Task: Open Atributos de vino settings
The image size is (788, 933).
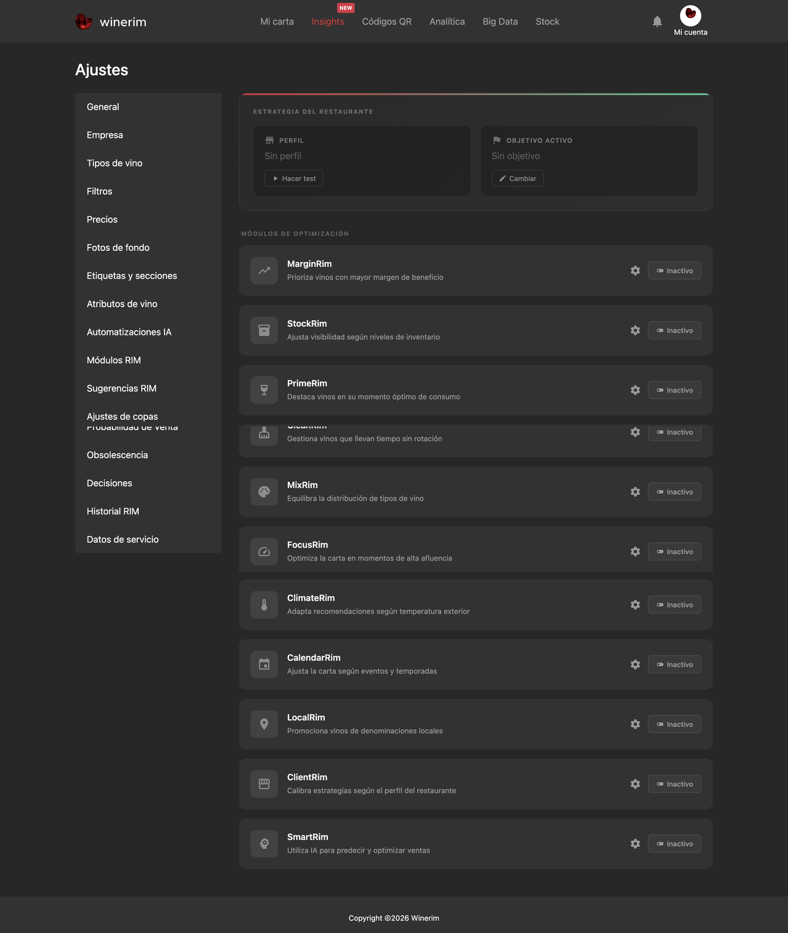Action: point(148,304)
